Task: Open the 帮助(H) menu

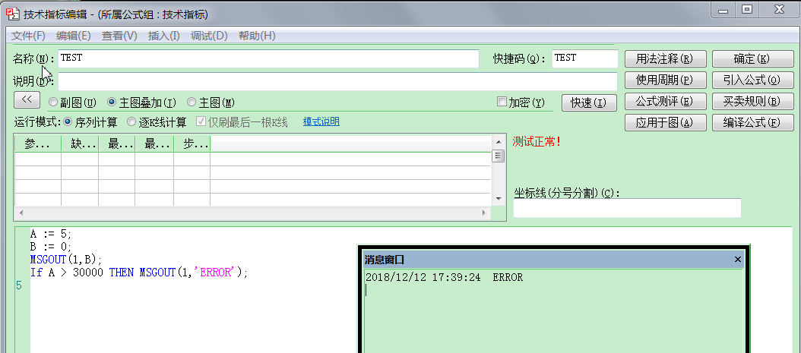Action: click(257, 36)
